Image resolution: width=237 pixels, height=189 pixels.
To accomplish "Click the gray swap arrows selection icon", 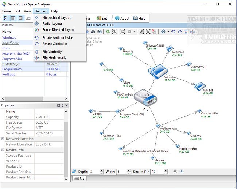I will pos(114,32).
